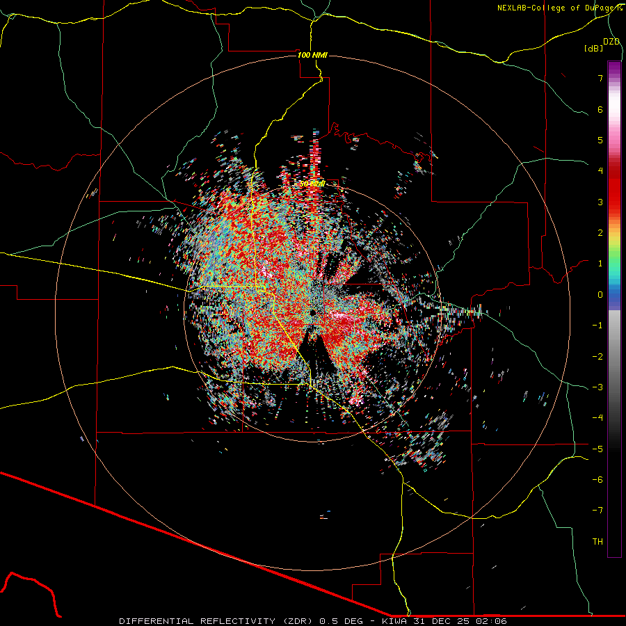Click the 5 dB value on color scale

click(600, 140)
